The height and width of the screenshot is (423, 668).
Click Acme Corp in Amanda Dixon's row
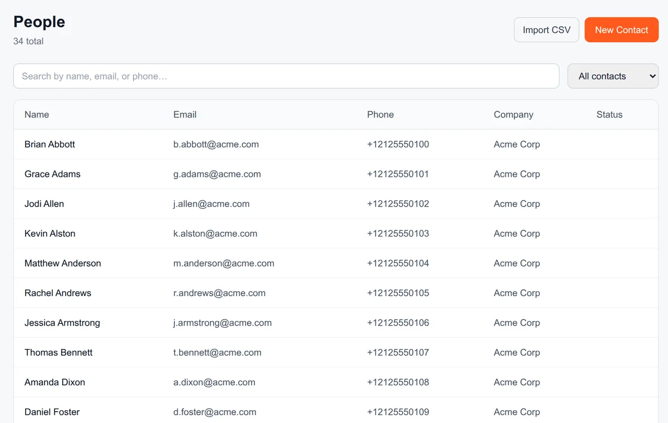[517, 382]
